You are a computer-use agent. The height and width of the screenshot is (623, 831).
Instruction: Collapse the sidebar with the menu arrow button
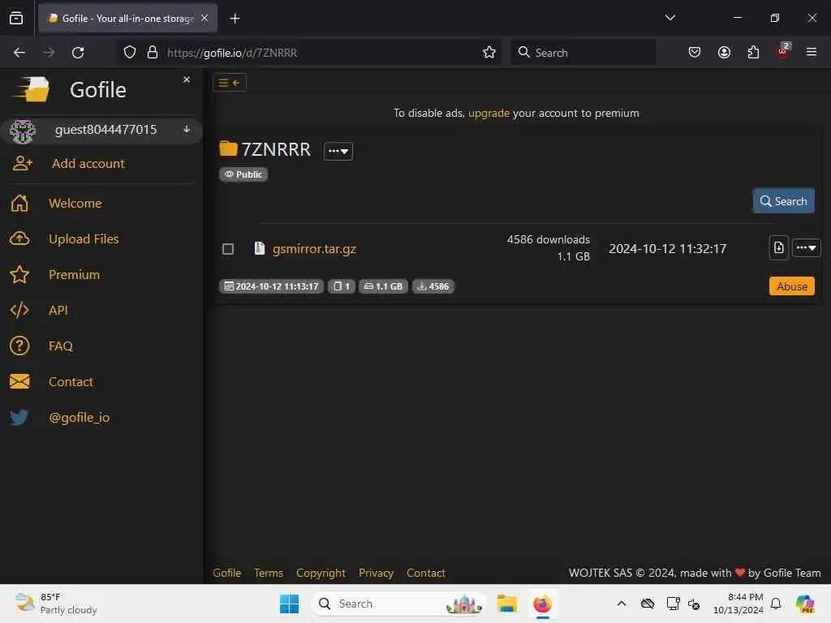point(230,83)
